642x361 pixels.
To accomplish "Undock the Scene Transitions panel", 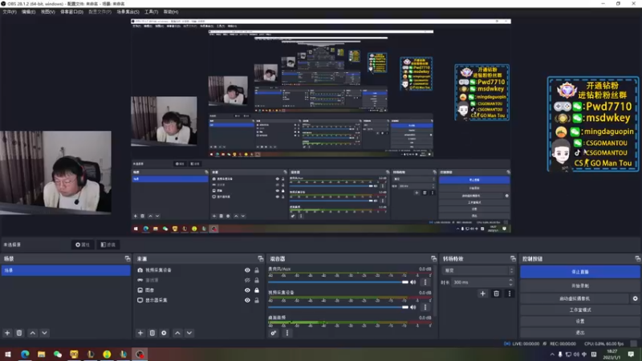I will pos(513,258).
